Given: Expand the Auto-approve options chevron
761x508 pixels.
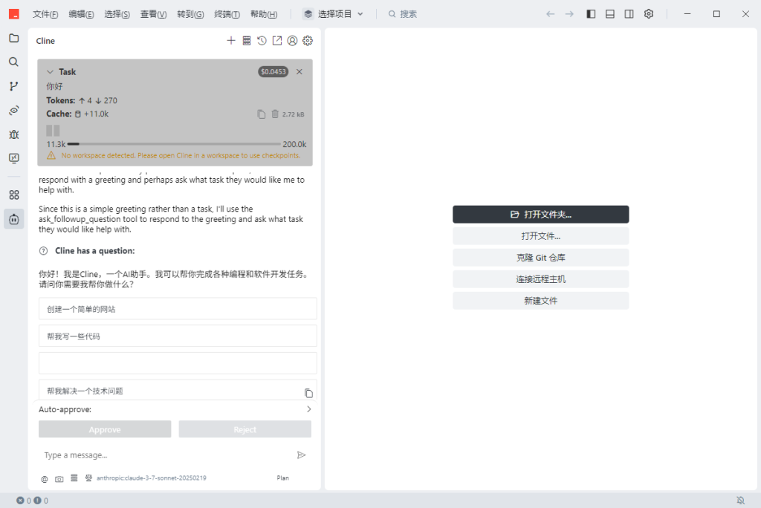Looking at the screenshot, I should pos(308,409).
